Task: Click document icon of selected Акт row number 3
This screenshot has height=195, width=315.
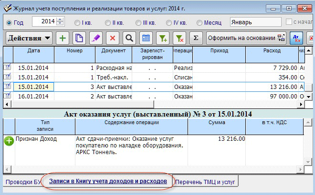Action: [8, 86]
